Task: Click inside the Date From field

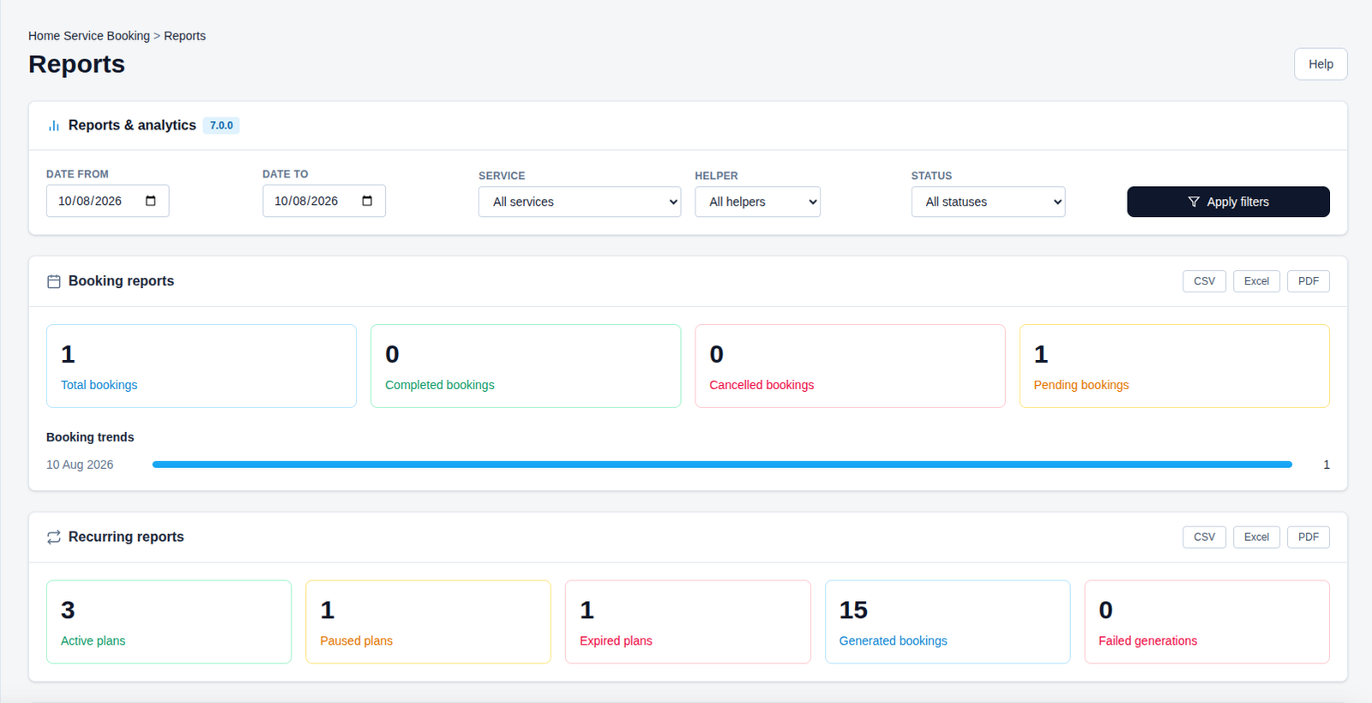Action: (107, 201)
